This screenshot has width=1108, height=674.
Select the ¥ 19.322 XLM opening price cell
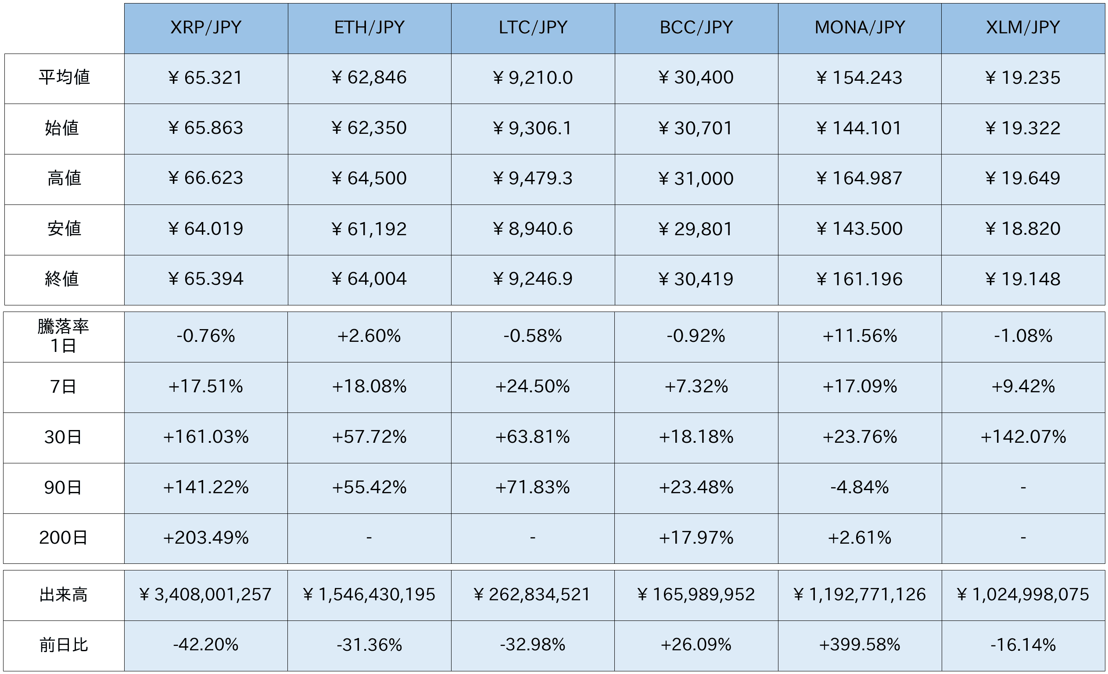tap(1023, 129)
